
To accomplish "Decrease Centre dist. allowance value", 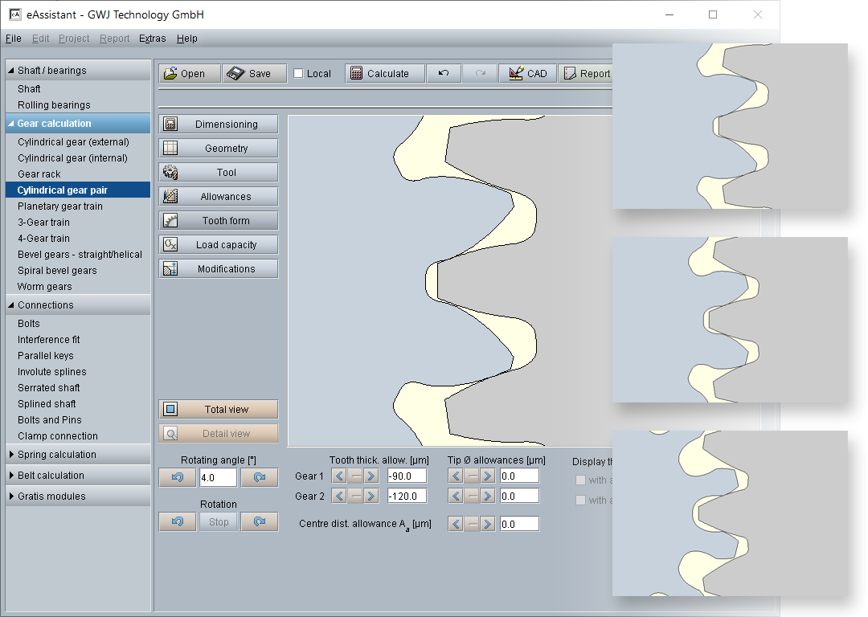I will (x=456, y=524).
